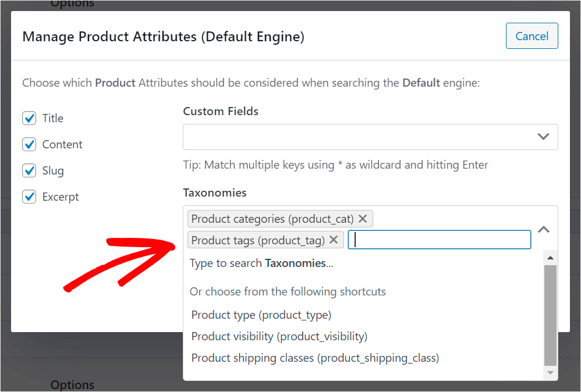Collapse the Taxonomies dropdown chevron
This screenshot has height=392, width=581.
coord(544,230)
